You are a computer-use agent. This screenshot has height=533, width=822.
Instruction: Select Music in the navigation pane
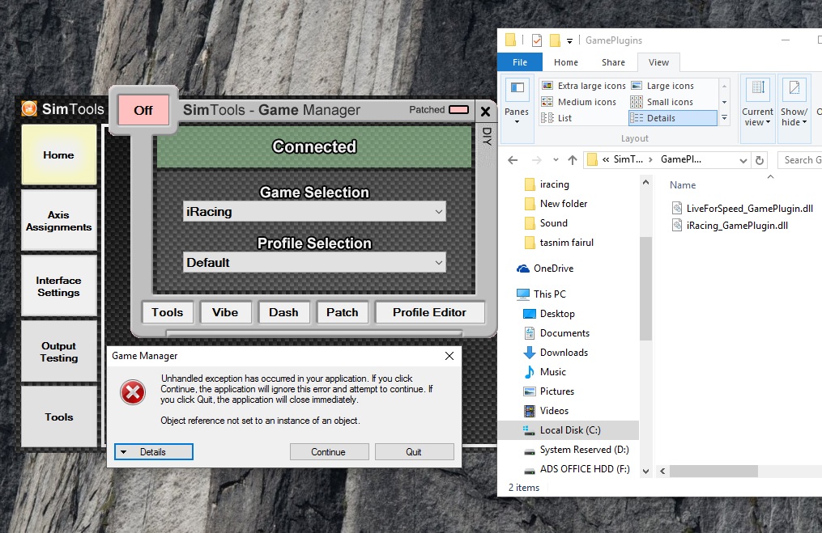(x=552, y=372)
